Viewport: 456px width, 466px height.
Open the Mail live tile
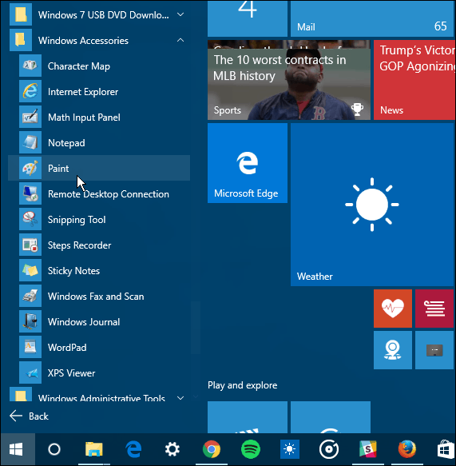[x=371, y=18]
